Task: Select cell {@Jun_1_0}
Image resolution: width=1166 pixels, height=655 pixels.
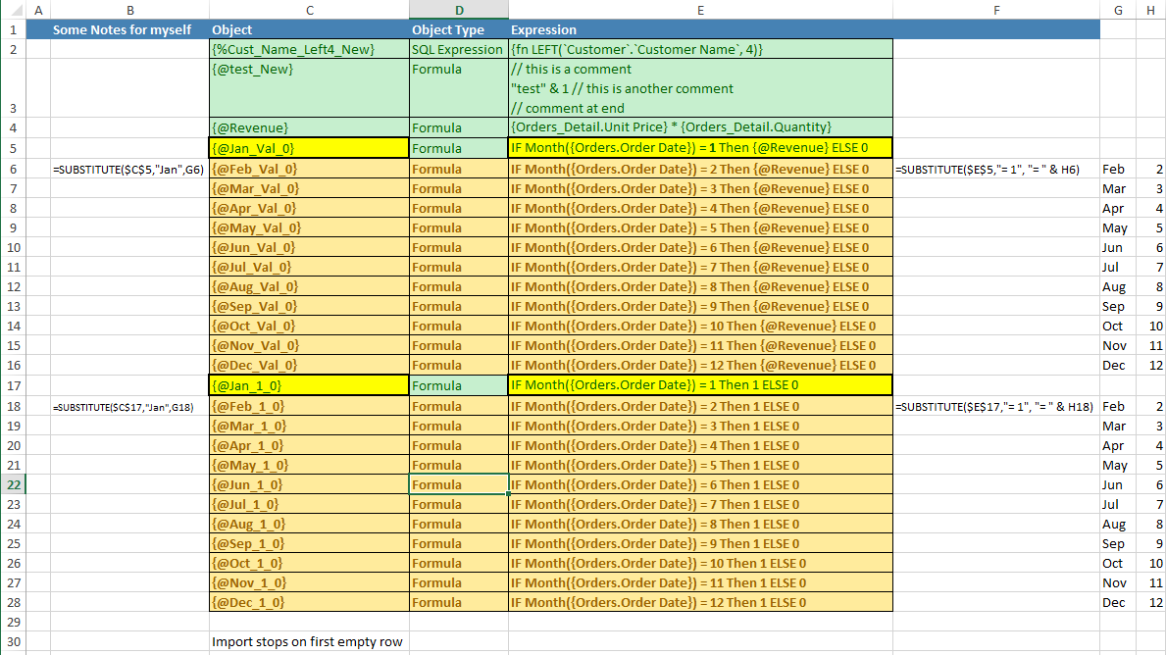Action: coord(309,484)
